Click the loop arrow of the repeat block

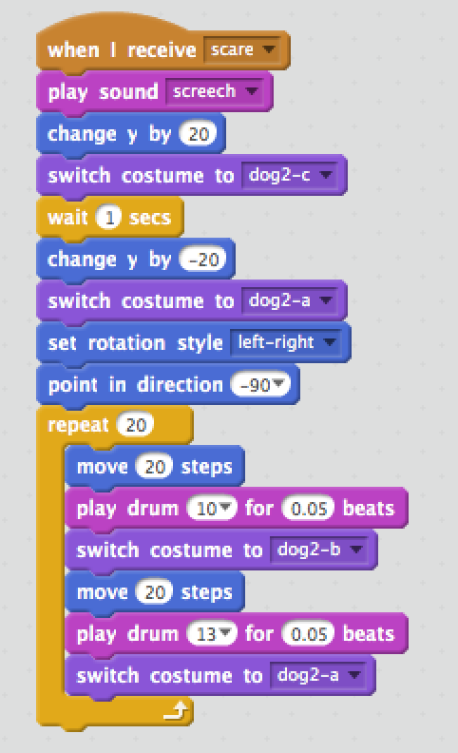pyautogui.click(x=175, y=711)
